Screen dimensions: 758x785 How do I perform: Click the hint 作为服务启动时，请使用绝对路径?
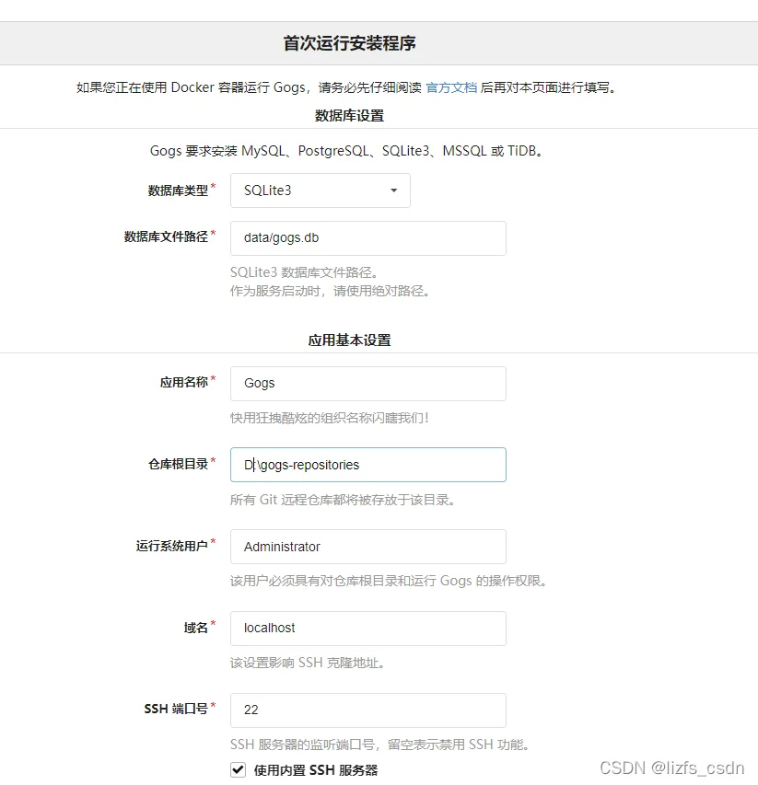[330, 291]
